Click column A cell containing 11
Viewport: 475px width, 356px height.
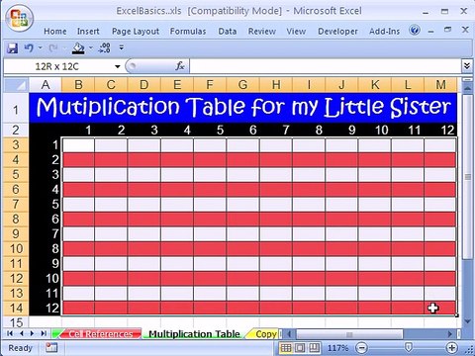pos(46,293)
